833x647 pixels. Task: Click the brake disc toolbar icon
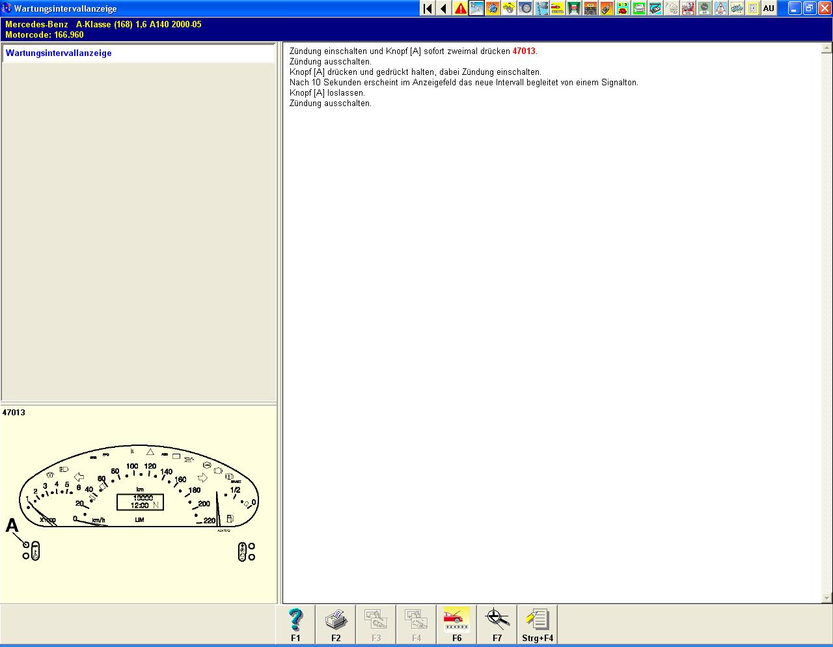pos(525,8)
